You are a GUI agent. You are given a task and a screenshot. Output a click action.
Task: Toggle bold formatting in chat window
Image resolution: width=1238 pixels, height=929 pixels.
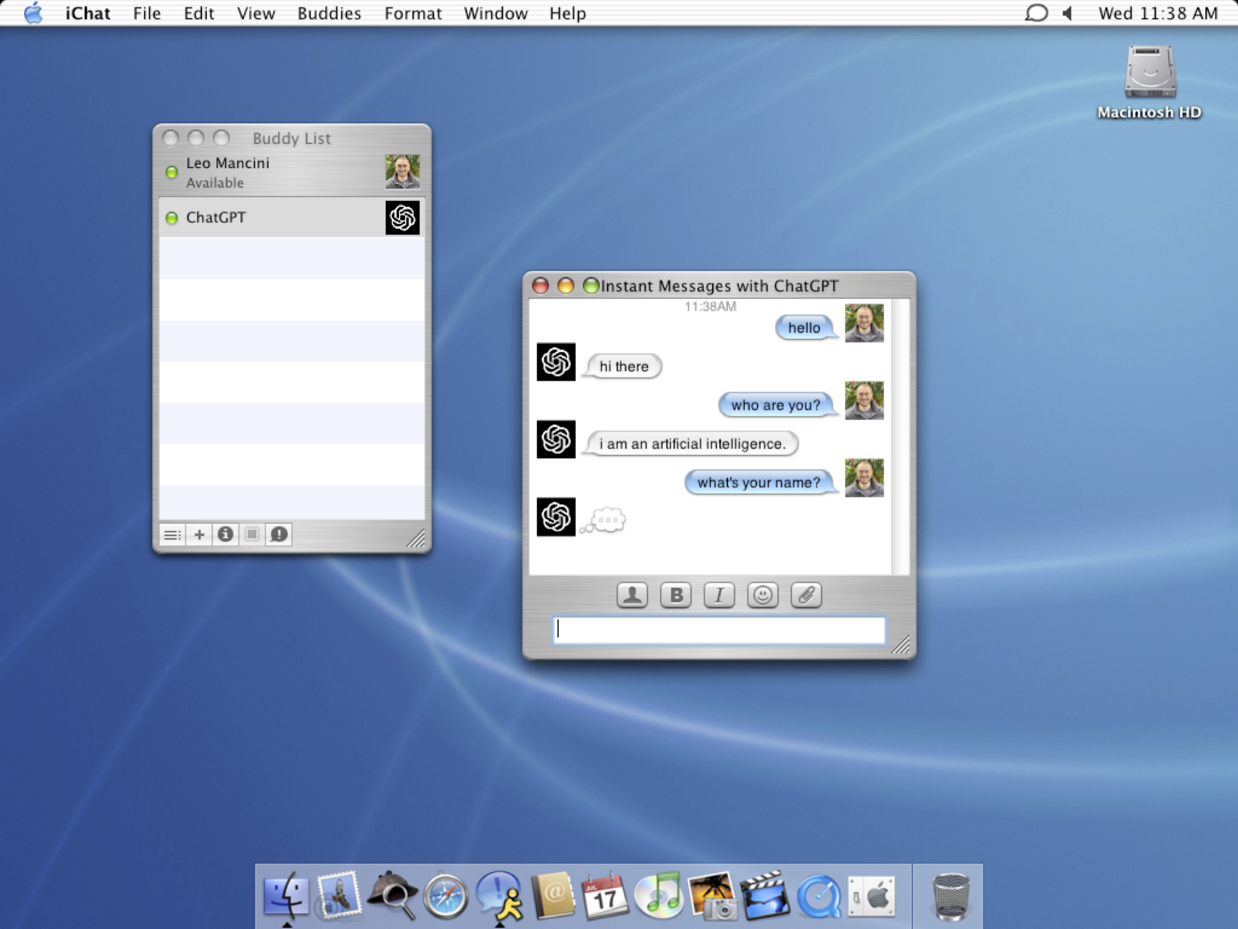point(676,595)
